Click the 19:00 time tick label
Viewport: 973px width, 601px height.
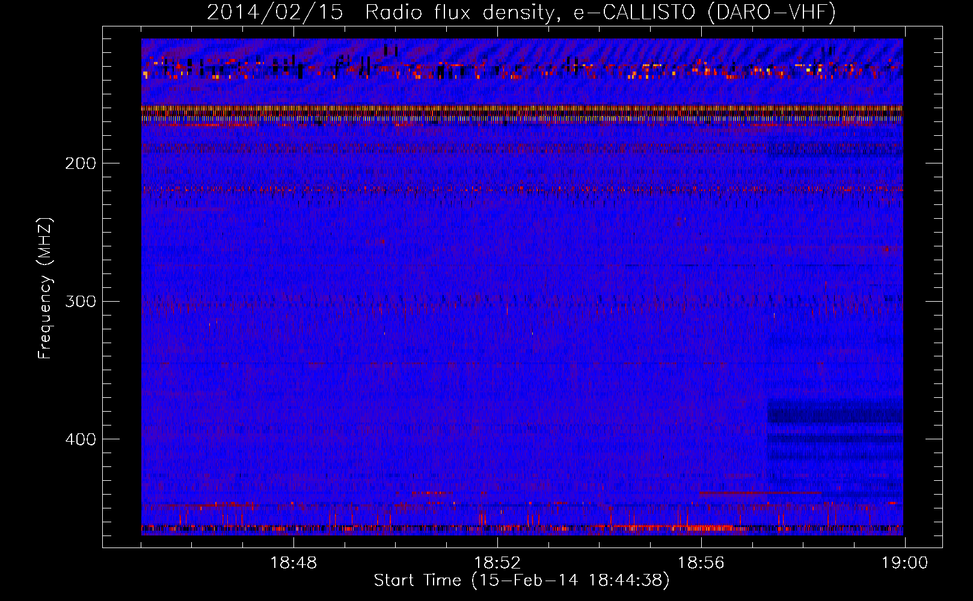[x=905, y=563]
